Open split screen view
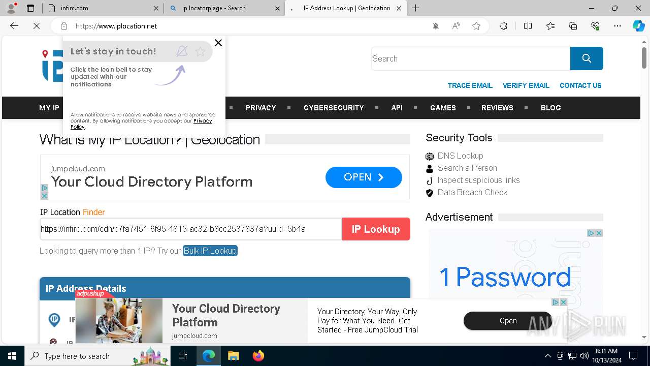The image size is (650, 366). 528,26
